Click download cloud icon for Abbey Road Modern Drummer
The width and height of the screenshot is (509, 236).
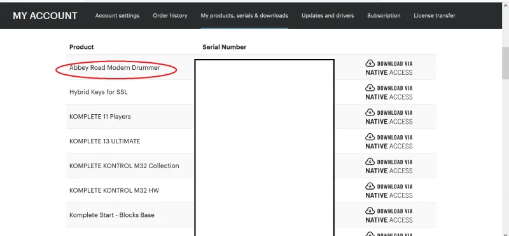tap(370, 63)
